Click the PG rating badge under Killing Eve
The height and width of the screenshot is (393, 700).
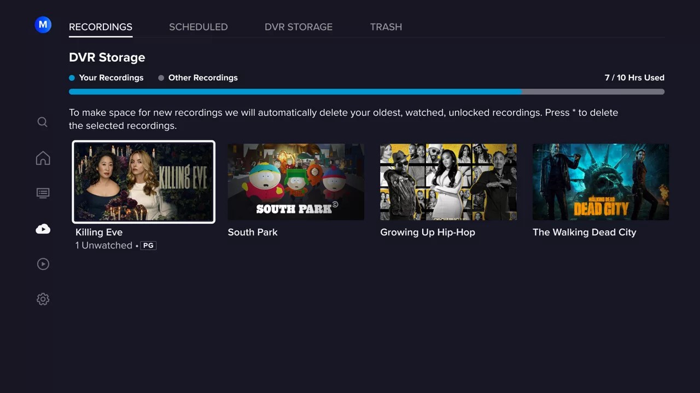(x=148, y=245)
